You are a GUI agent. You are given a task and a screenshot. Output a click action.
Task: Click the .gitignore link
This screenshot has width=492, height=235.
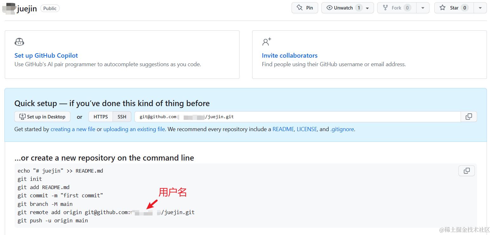click(342, 129)
